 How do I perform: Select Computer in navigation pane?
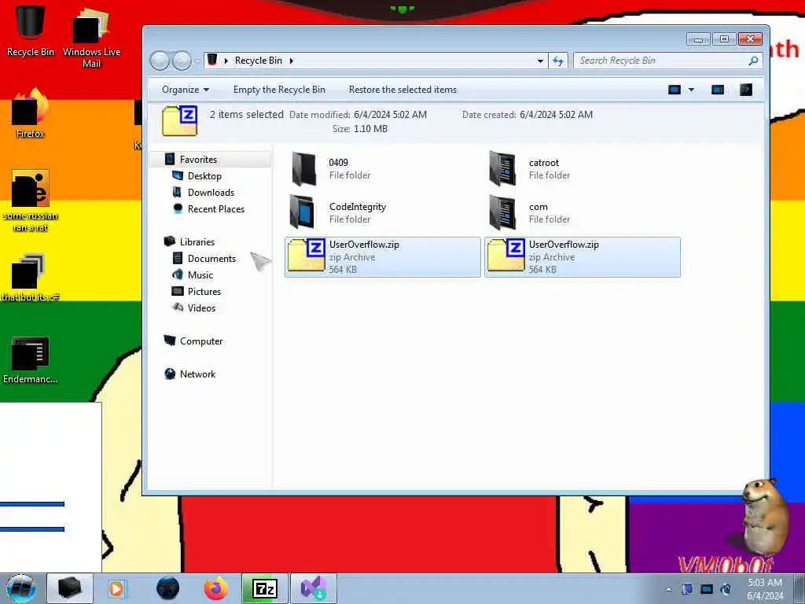(201, 341)
